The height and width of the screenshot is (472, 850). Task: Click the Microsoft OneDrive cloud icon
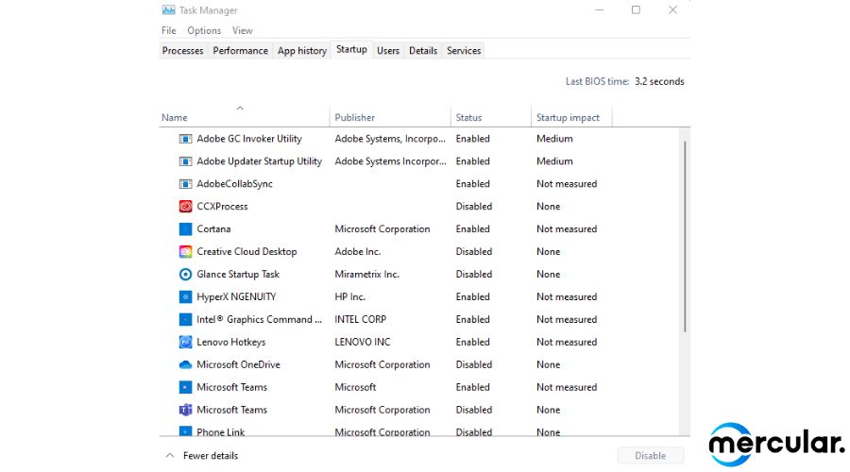185,364
